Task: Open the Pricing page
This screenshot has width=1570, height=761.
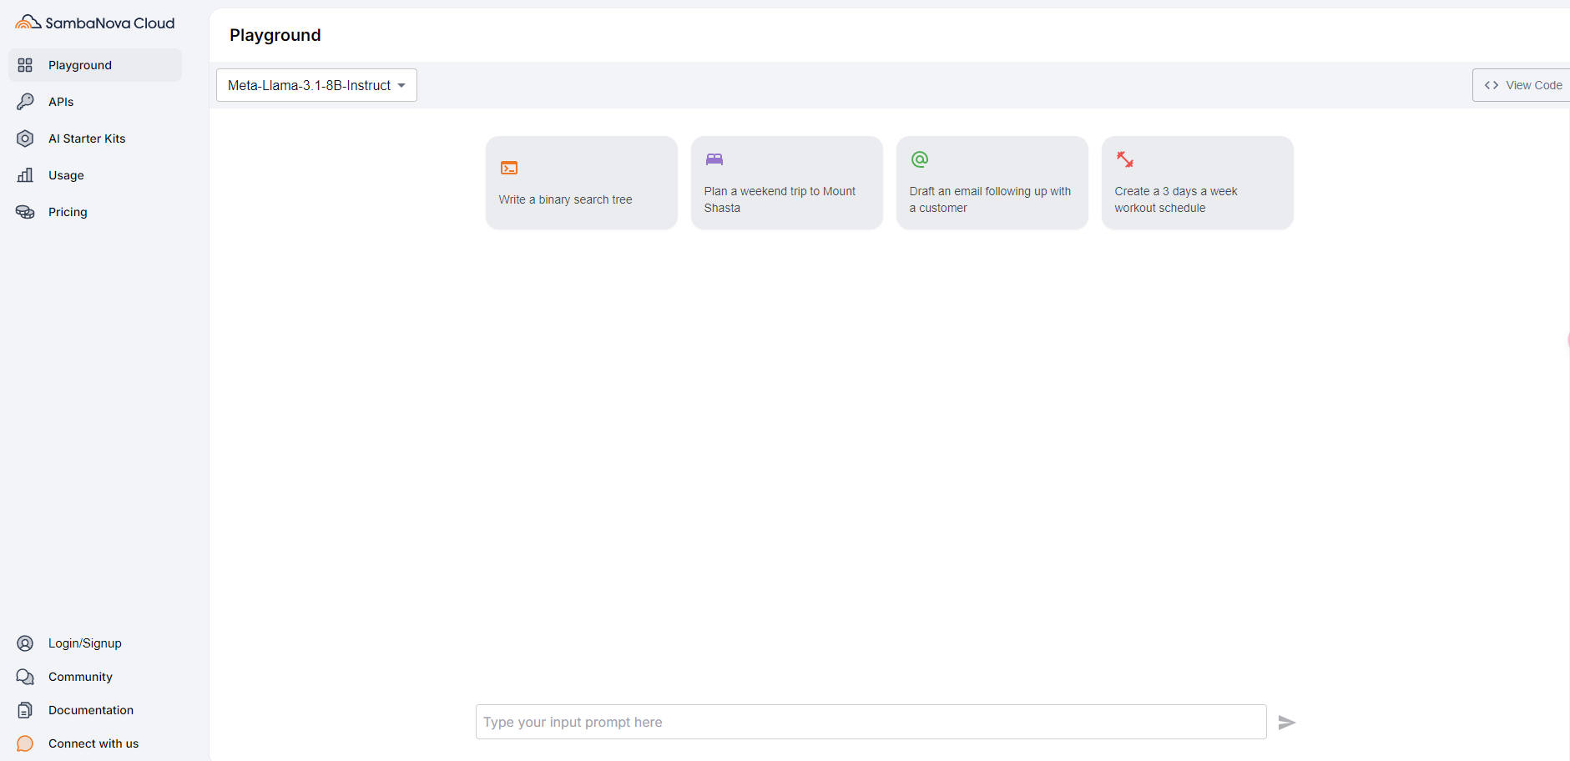Action: click(x=68, y=212)
